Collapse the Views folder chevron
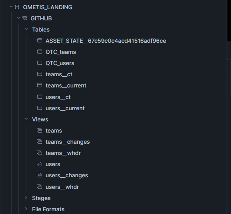The image size is (231, 214). [26, 119]
